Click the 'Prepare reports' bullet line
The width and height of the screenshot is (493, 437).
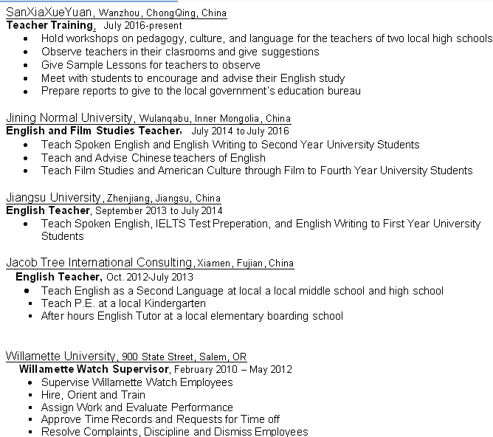coord(201,91)
